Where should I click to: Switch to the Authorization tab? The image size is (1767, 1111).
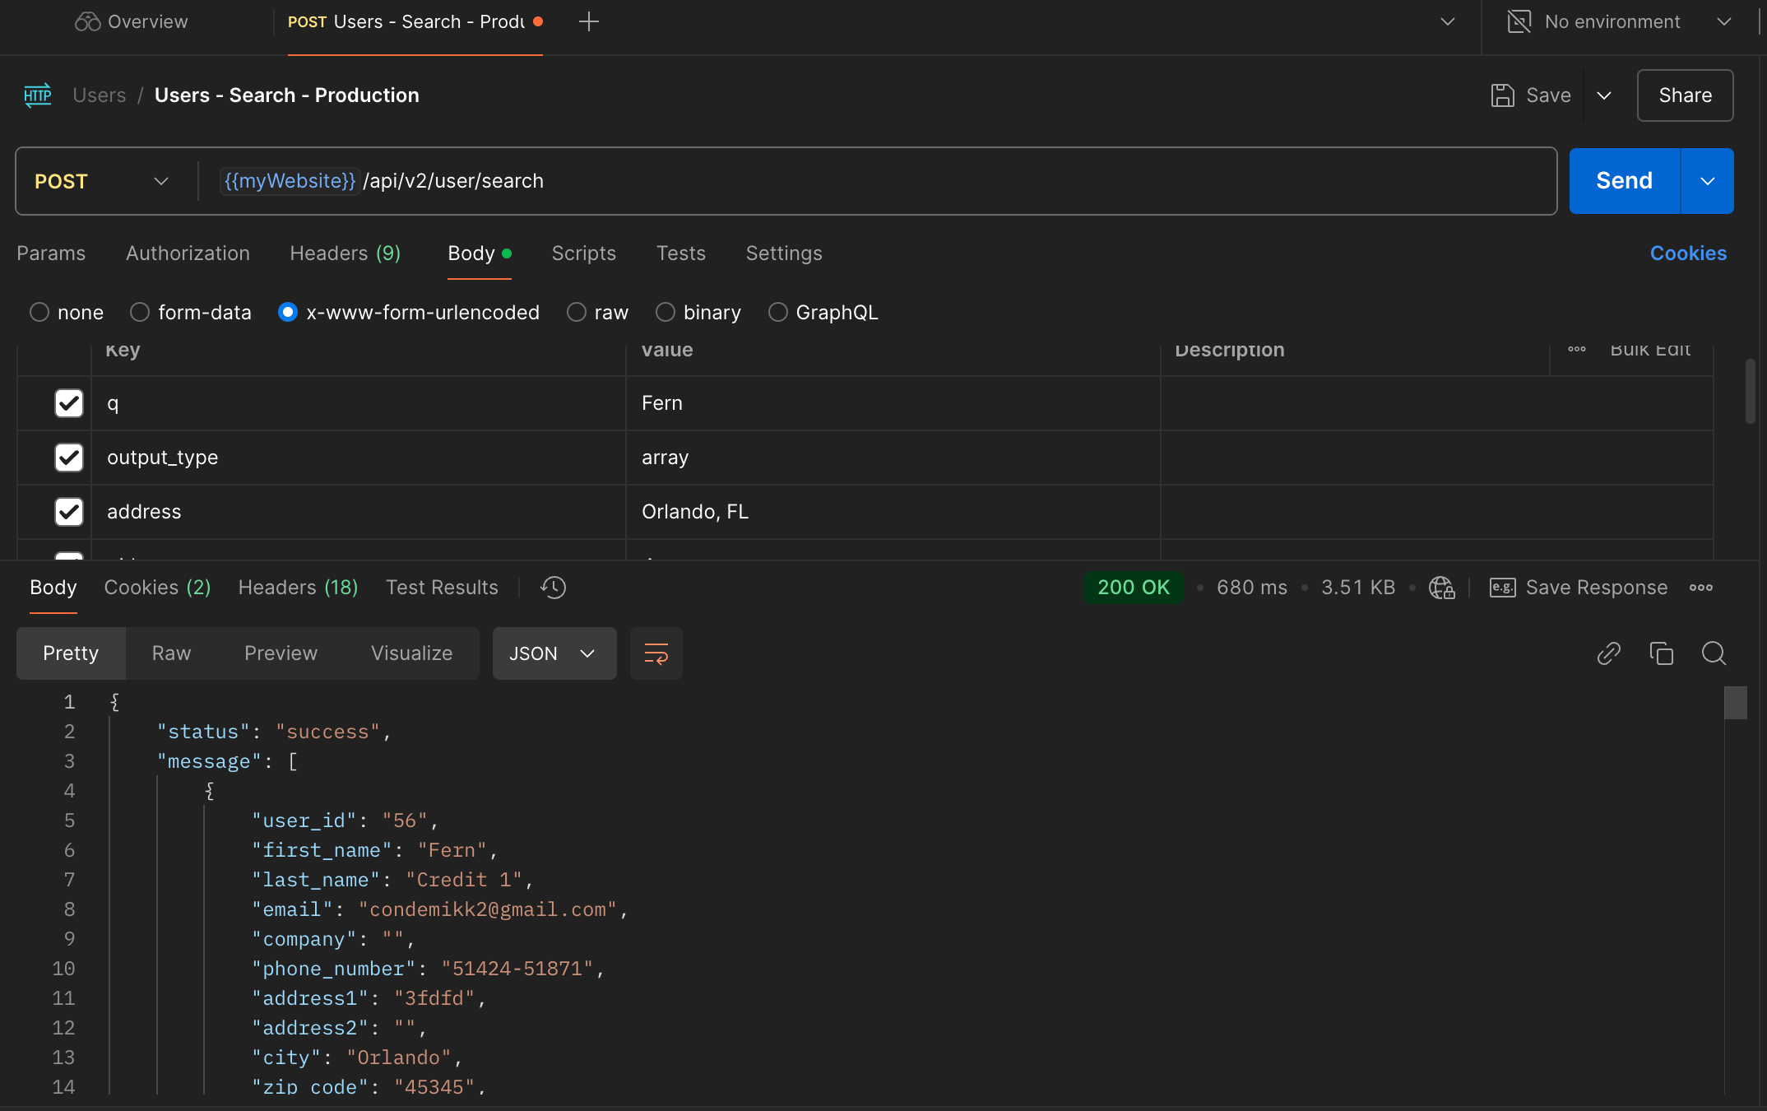point(188,253)
